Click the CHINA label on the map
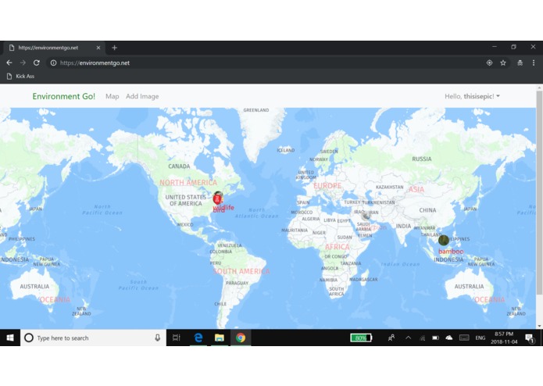 [427, 210]
